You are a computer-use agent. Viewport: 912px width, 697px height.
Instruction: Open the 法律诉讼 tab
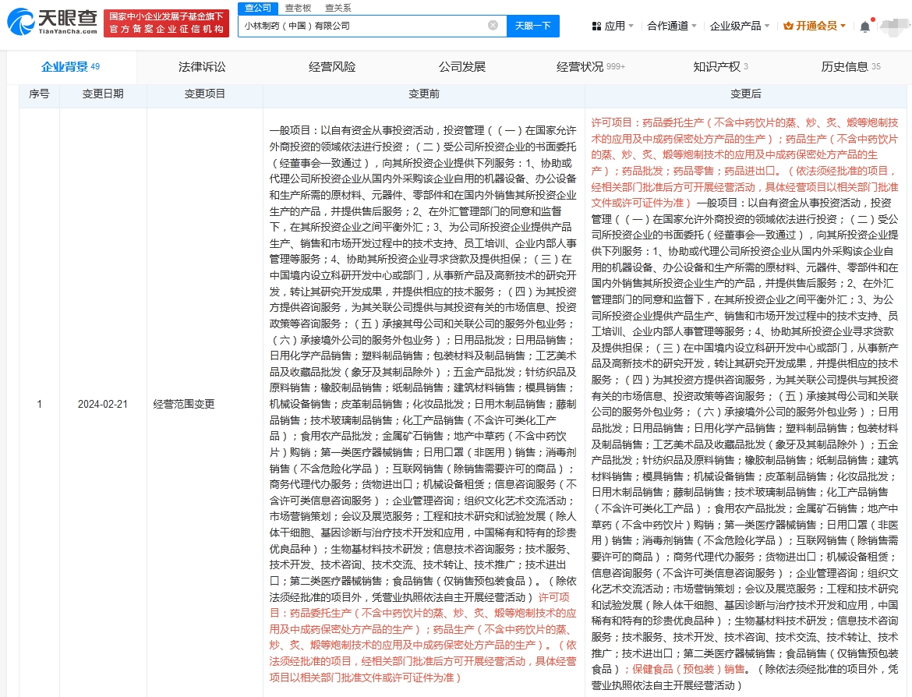tap(202, 67)
